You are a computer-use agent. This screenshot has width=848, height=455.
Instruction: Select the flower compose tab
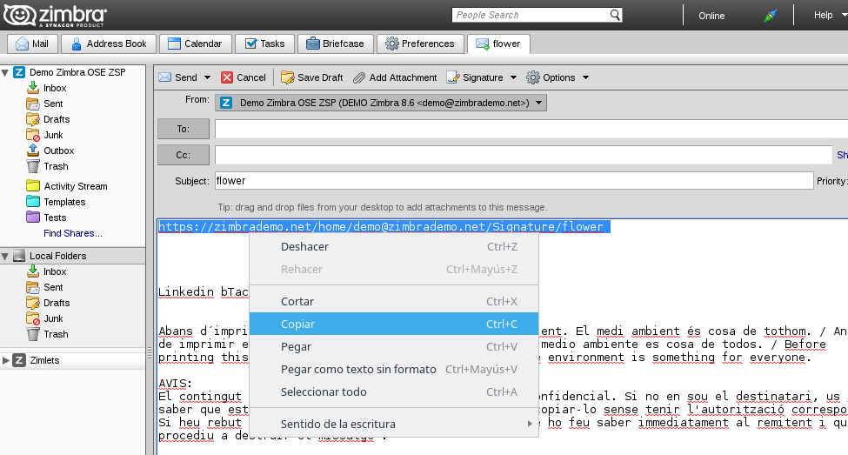click(498, 43)
